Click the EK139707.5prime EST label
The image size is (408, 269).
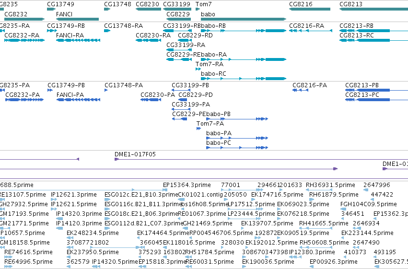click(x=267, y=223)
